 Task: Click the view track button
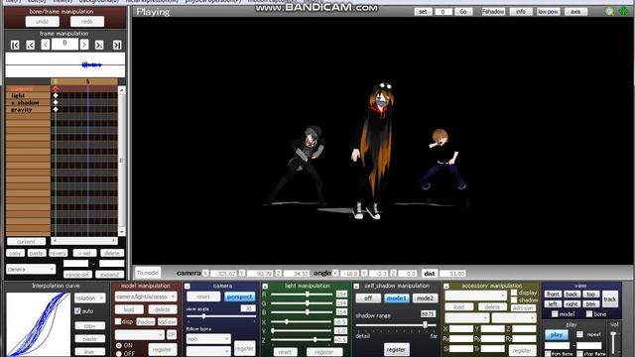click(610, 299)
